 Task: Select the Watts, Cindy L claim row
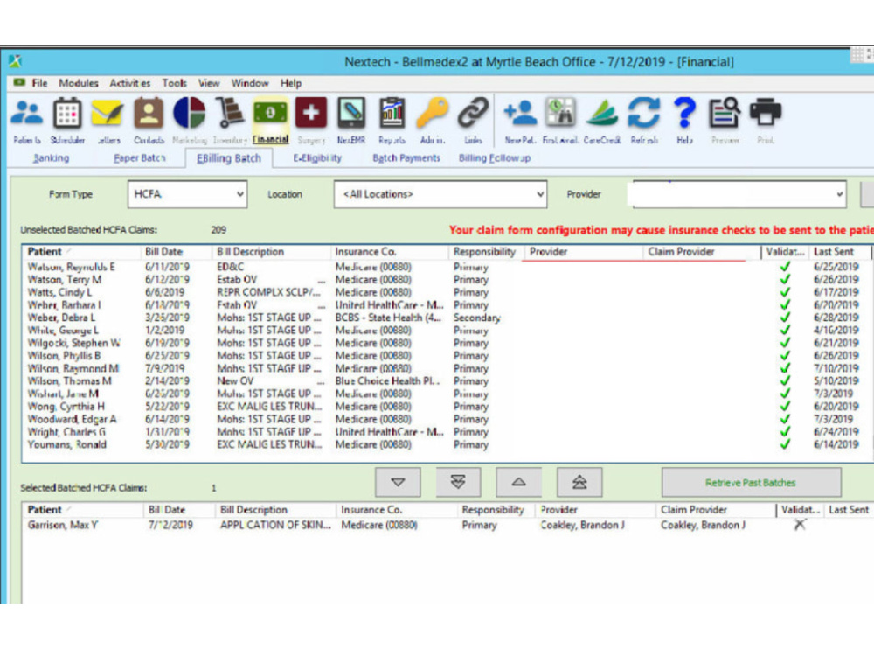coord(446,292)
